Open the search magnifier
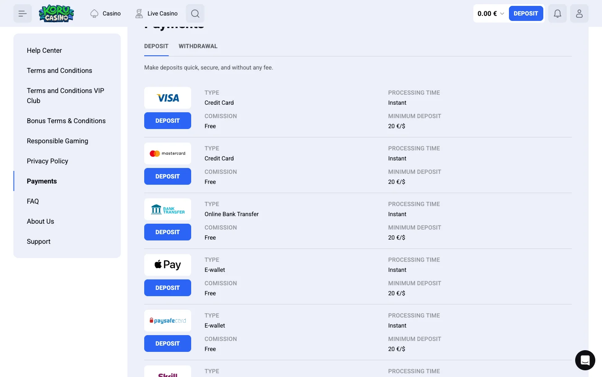602x377 pixels. point(195,13)
